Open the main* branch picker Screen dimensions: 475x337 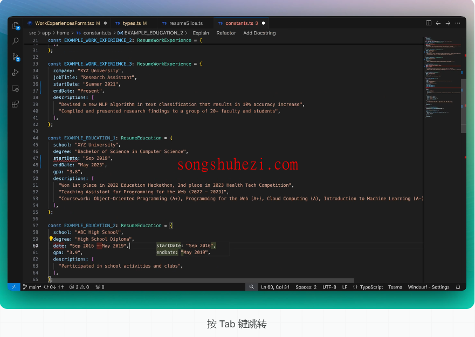tap(32, 287)
